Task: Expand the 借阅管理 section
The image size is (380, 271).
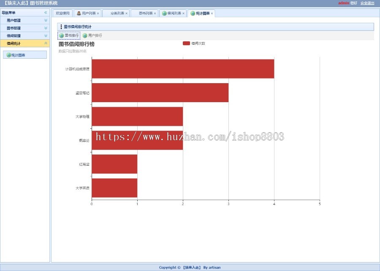Action: pyautogui.click(x=46, y=35)
